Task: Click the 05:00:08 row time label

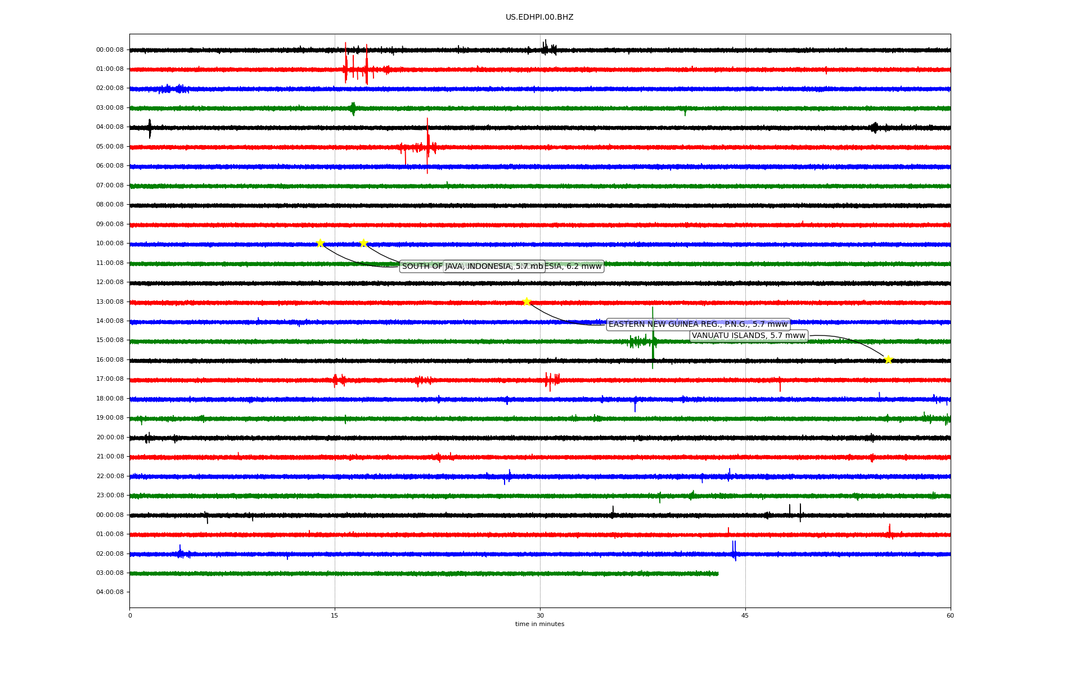Action: coord(110,147)
